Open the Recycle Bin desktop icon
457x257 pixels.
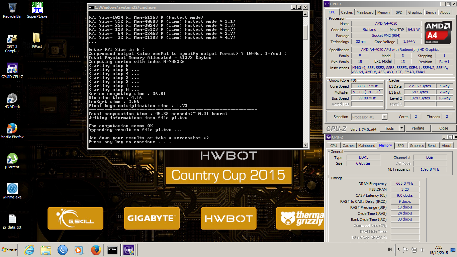pos(12,10)
